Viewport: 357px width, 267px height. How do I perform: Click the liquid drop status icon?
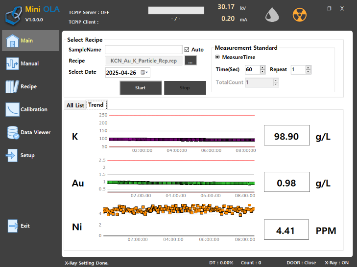point(272,15)
